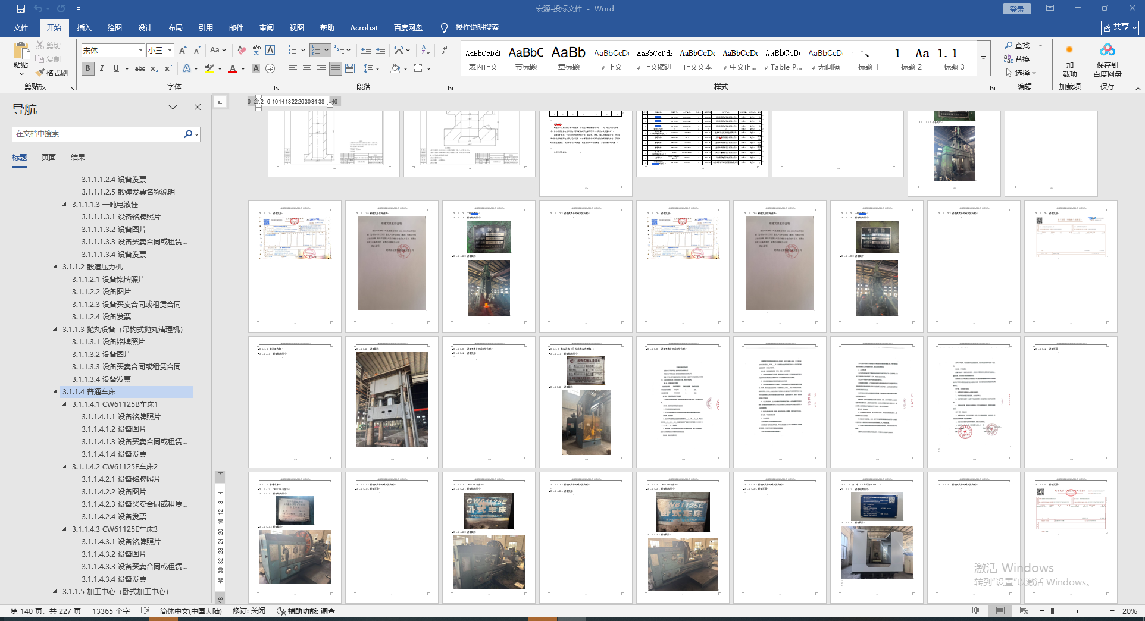This screenshot has height=621, width=1145.
Task: Toggle numbered list formatting
Action: pyautogui.click(x=316, y=51)
